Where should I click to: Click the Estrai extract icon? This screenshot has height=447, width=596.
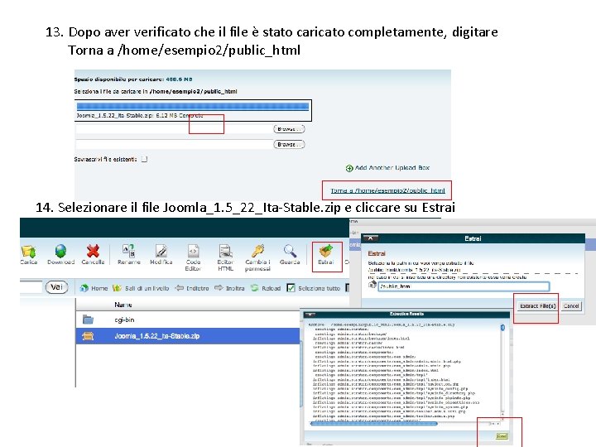tap(326, 251)
